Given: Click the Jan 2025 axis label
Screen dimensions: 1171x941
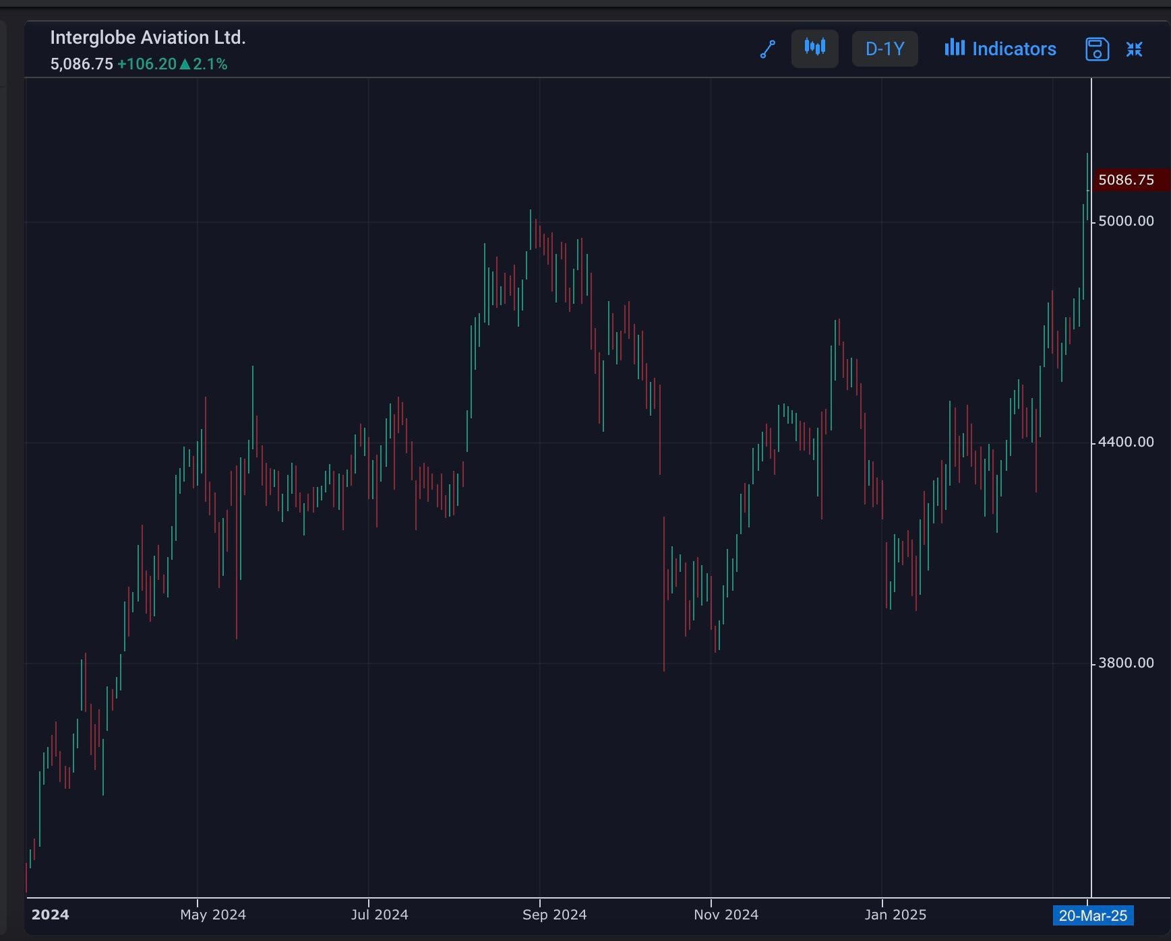Looking at the screenshot, I should click(x=895, y=915).
